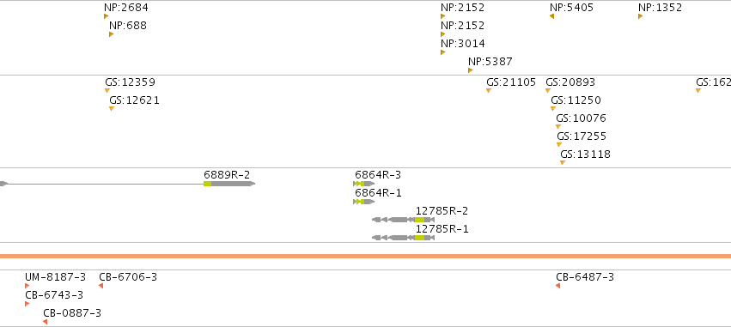The width and height of the screenshot is (731, 327).
Task: Select the GS:20893 triangle marker
Action: 548,90
